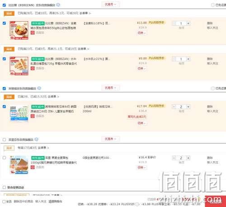Uncheck the second BIBIZAN bread item checkbox

[x=4, y=59]
